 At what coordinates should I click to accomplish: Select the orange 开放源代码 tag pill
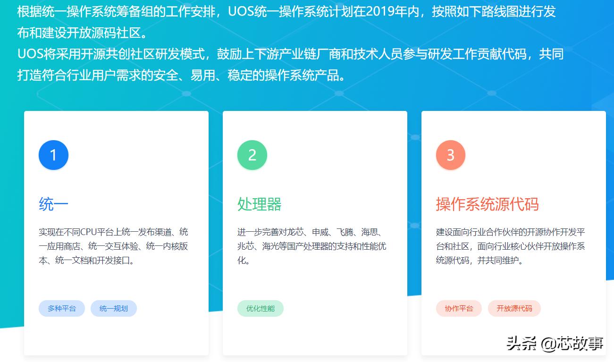pyautogui.click(x=514, y=308)
